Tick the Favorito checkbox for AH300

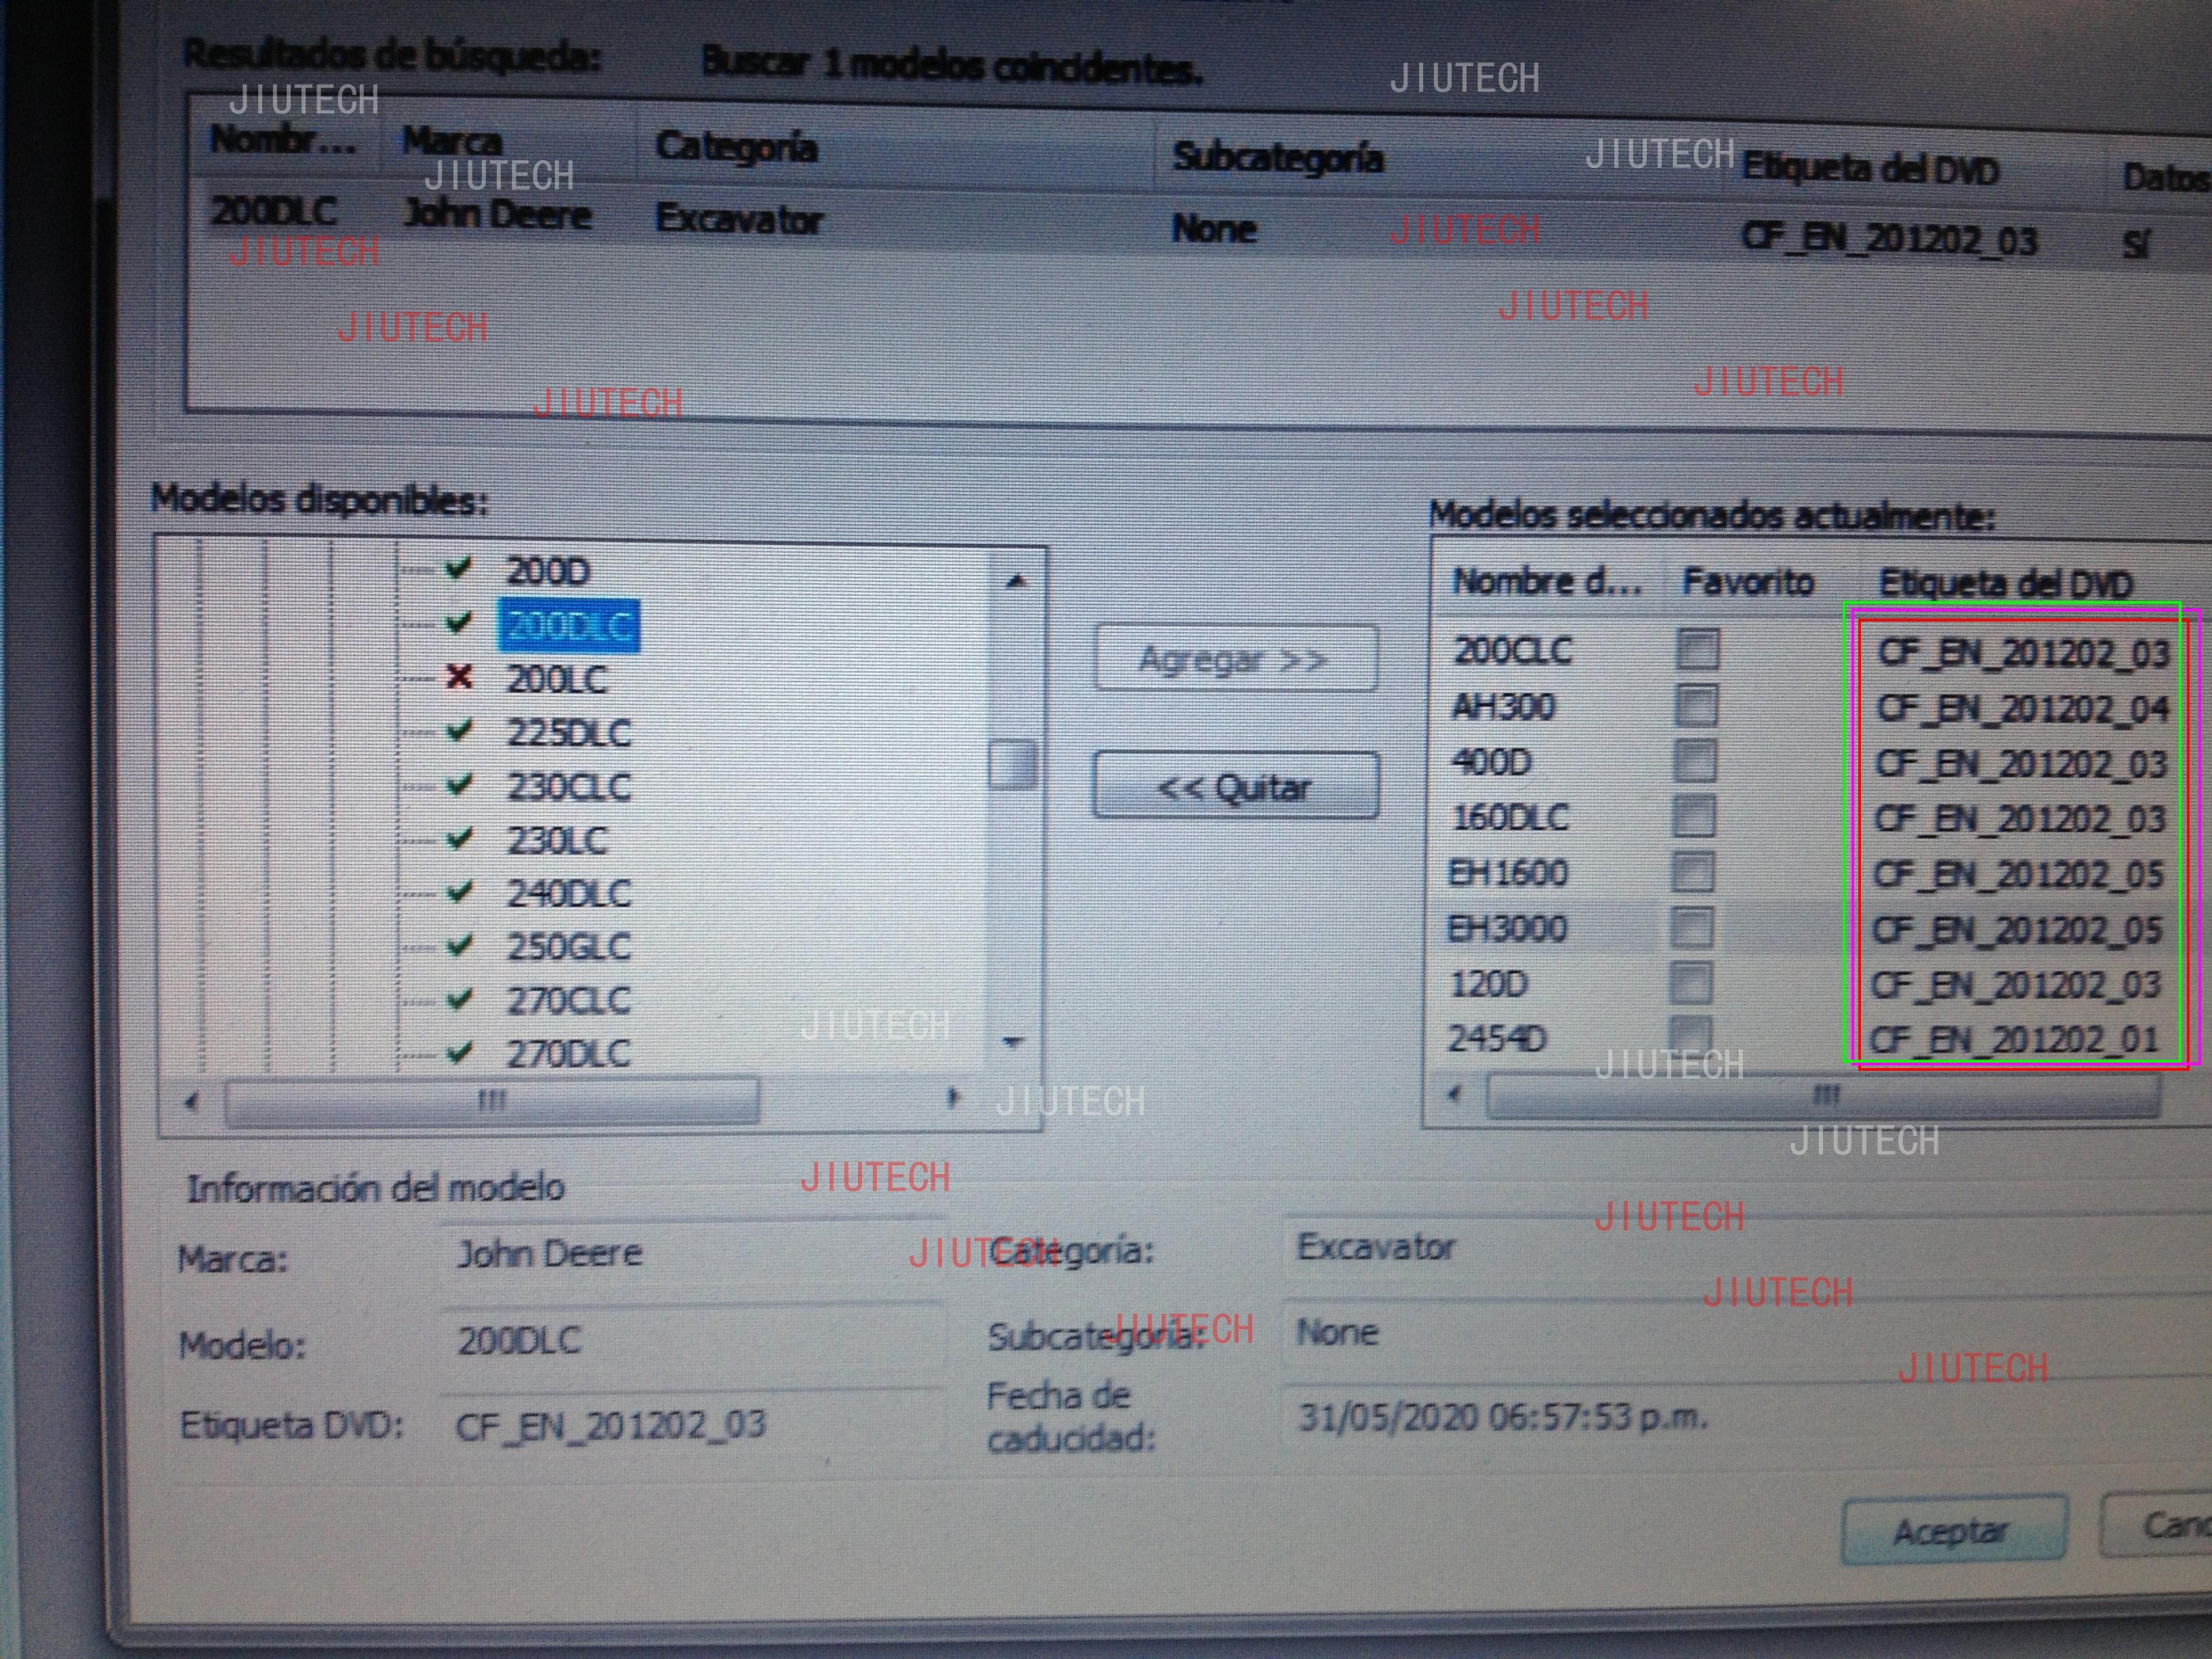(x=1696, y=706)
